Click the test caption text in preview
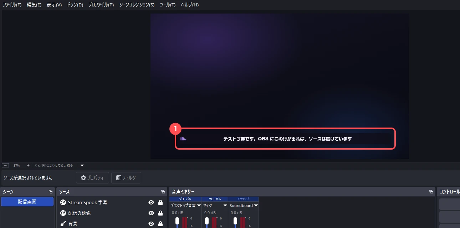This screenshot has width=460, height=228. click(287, 139)
